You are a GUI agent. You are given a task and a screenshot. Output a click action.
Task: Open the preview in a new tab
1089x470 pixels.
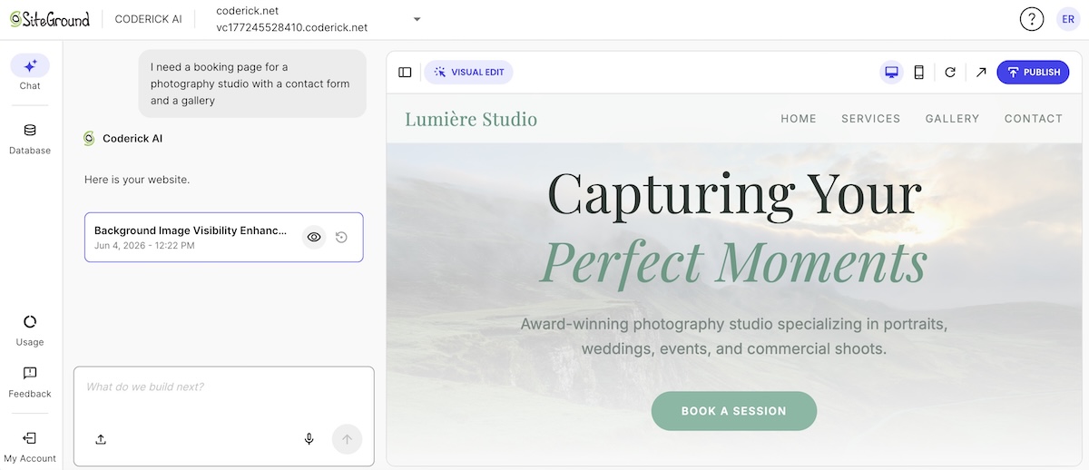pyautogui.click(x=981, y=73)
